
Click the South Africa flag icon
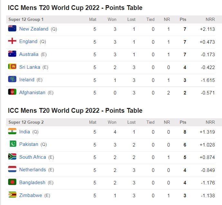12,157
